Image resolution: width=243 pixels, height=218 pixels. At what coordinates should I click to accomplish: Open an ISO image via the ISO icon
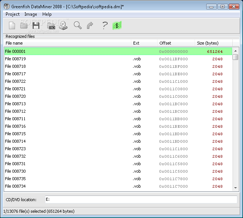(x=51, y=26)
